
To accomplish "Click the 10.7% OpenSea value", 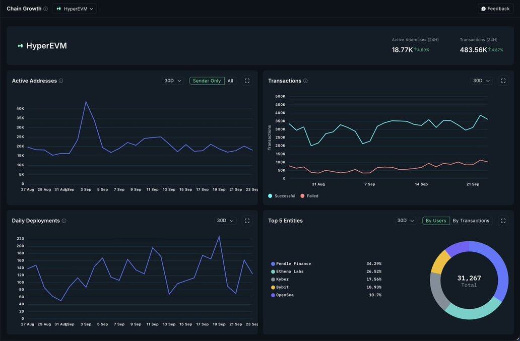I will (x=375, y=295).
